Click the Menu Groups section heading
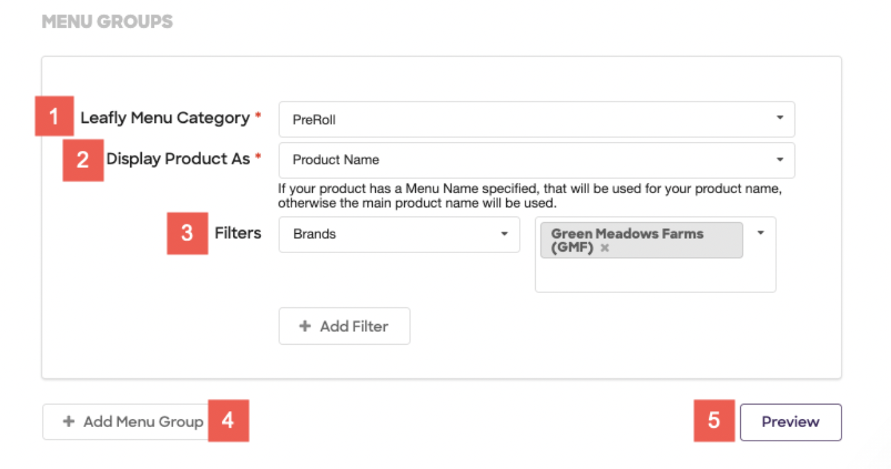The height and width of the screenshot is (469, 891). coord(107,22)
